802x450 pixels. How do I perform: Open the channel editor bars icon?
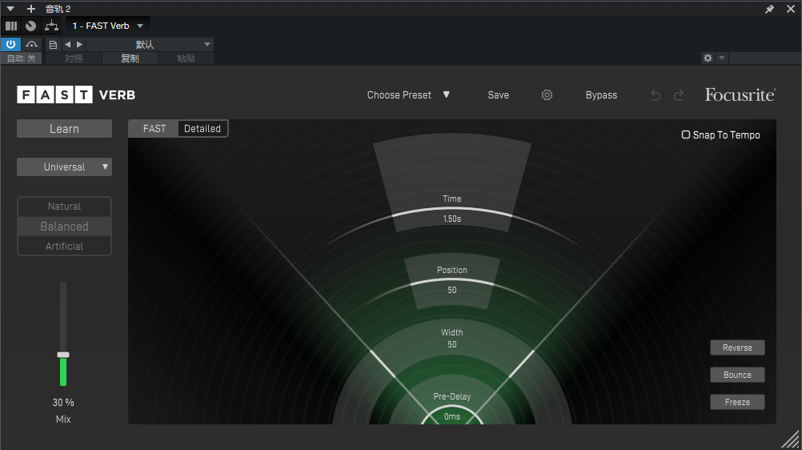(11, 26)
